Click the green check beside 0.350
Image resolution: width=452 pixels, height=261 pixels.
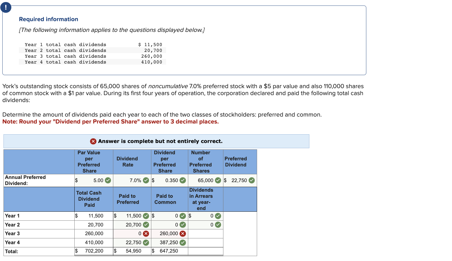click(183, 180)
